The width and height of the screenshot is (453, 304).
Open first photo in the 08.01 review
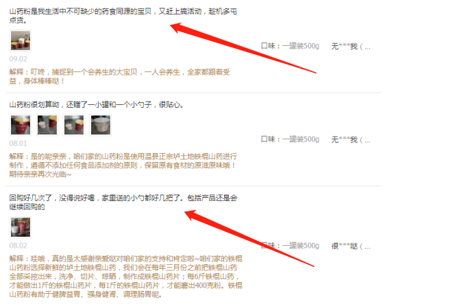[21, 125]
